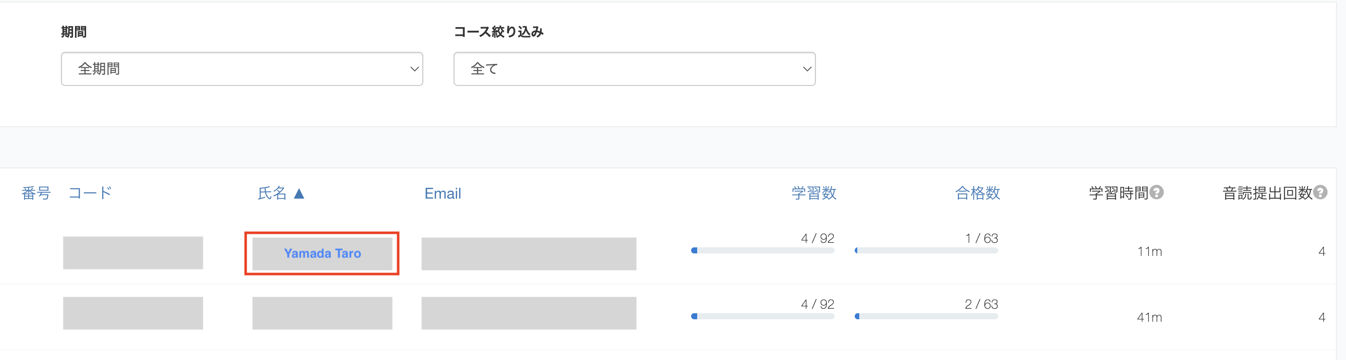This screenshot has width=1346, height=360.
Task: Sort the table by Email column
Action: click(442, 194)
